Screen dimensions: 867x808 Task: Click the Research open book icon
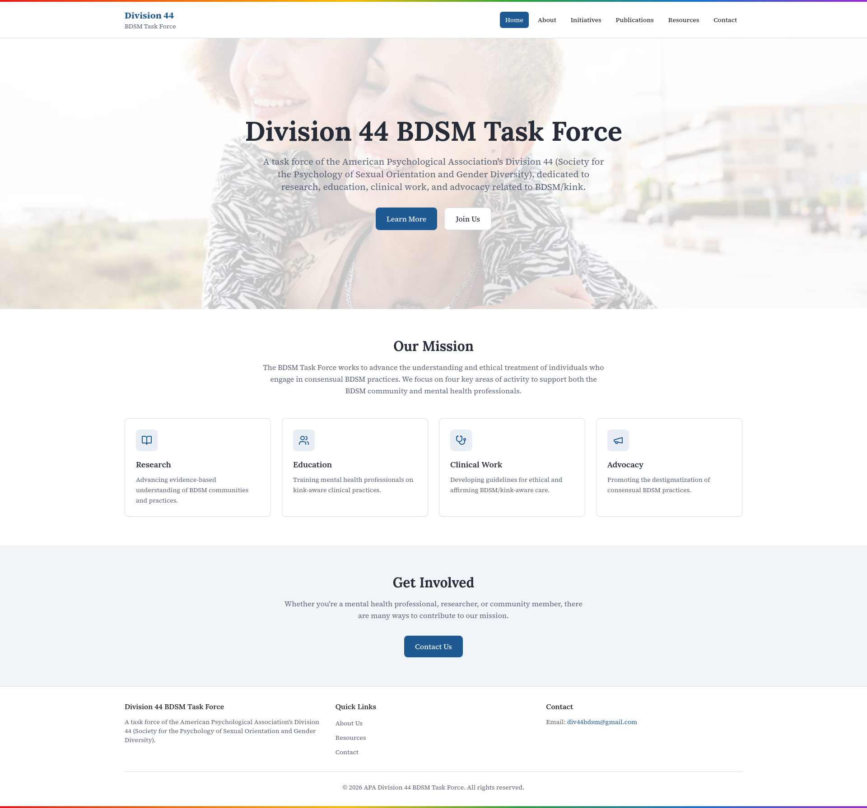[x=147, y=440]
